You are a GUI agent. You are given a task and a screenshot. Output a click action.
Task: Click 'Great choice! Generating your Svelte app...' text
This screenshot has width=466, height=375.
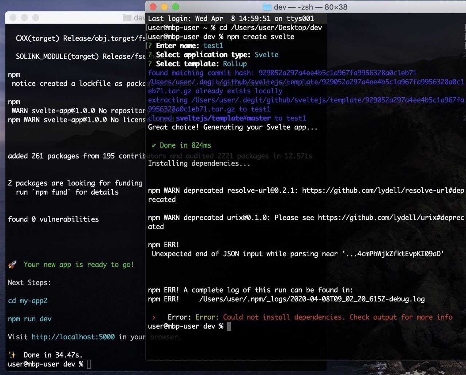point(233,127)
